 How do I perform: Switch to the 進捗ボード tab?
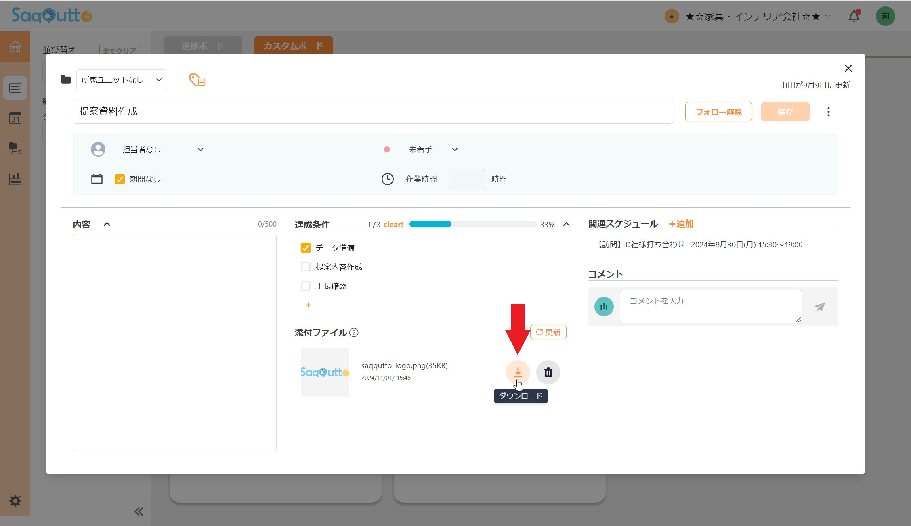tap(202, 46)
